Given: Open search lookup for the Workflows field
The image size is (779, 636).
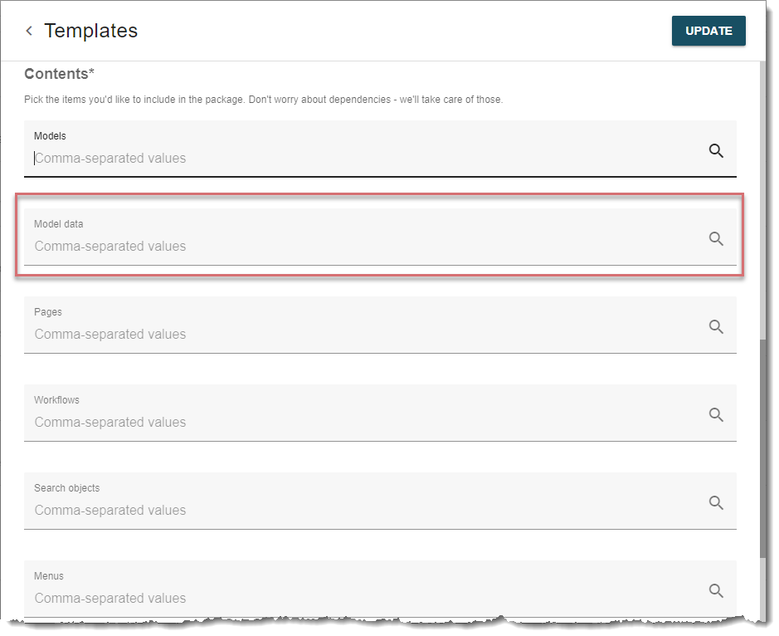Looking at the screenshot, I should 716,414.
